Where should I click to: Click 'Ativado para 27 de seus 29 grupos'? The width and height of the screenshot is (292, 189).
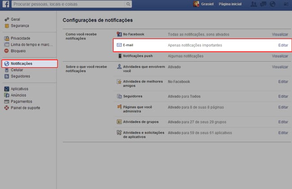click(x=197, y=122)
